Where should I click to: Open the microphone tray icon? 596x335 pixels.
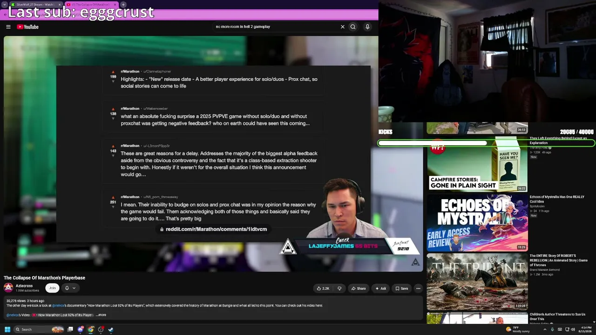(x=552, y=329)
